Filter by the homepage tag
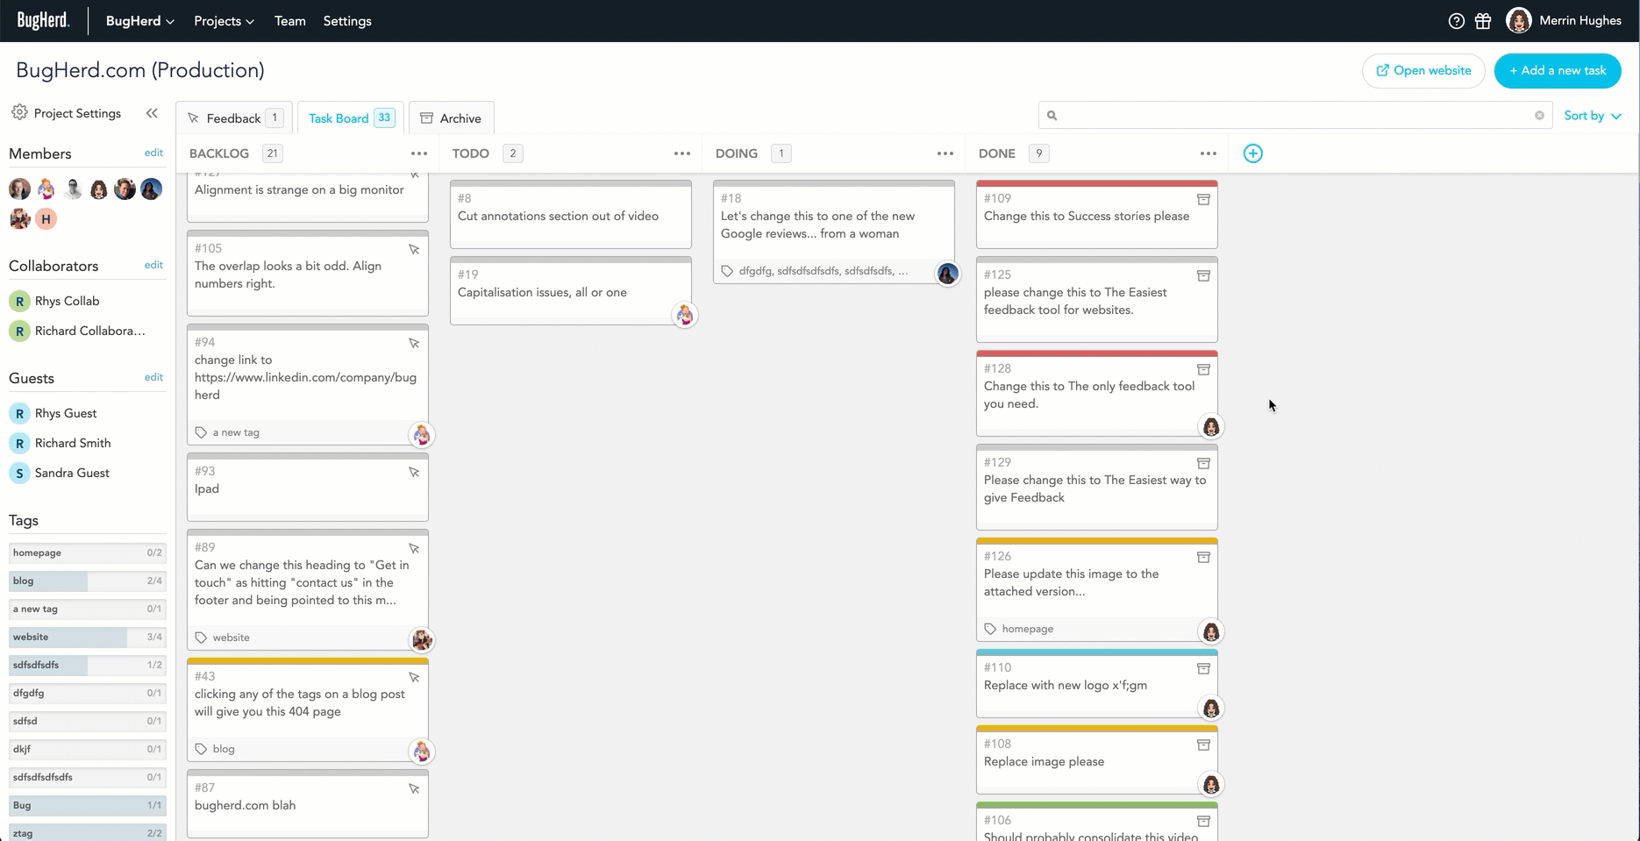 87,552
